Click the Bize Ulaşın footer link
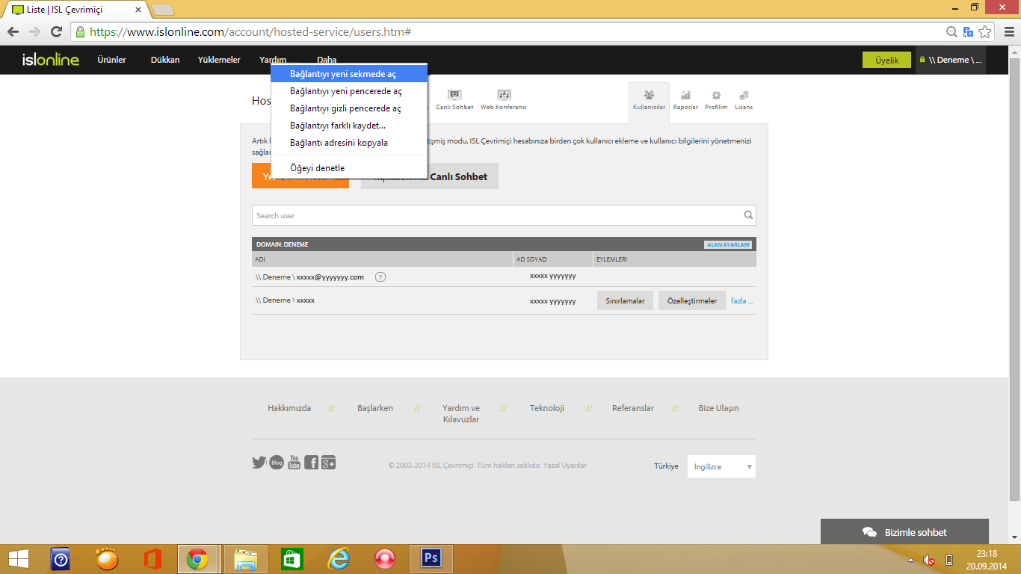The width and height of the screenshot is (1021, 574). point(718,408)
